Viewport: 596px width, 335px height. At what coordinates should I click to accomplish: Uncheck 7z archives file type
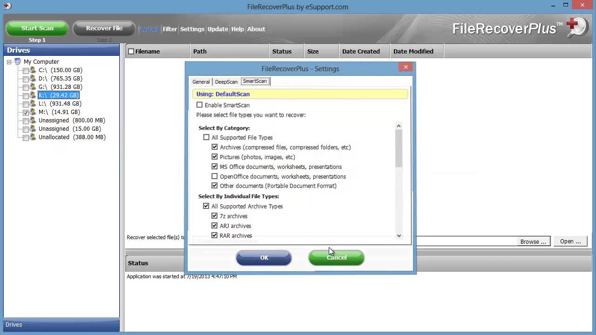[x=215, y=216]
